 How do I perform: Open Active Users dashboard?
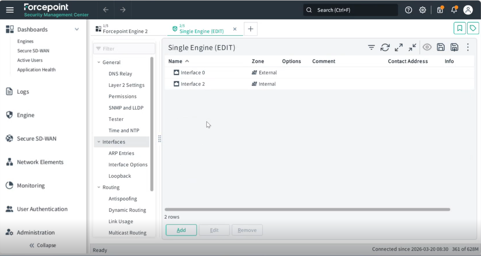[x=30, y=60]
